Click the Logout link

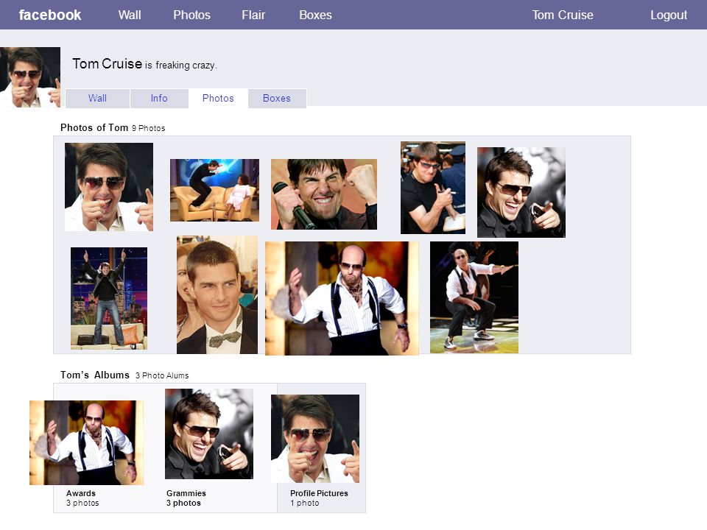click(x=669, y=15)
